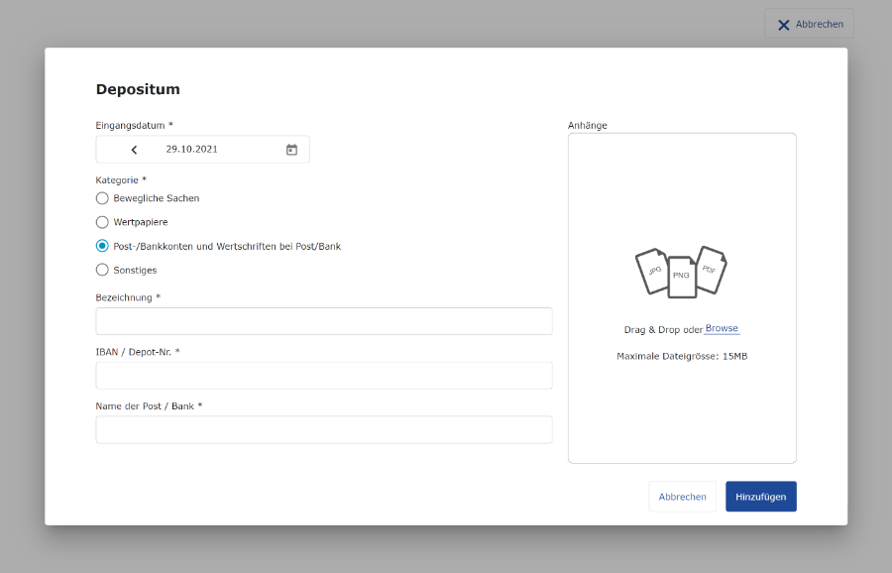Click the PNG file icon in attachments

click(x=682, y=278)
